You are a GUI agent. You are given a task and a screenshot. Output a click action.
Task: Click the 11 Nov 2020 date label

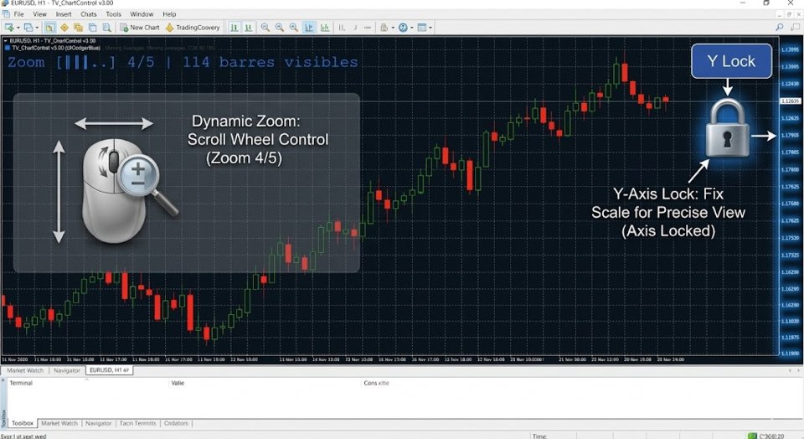tap(15, 359)
